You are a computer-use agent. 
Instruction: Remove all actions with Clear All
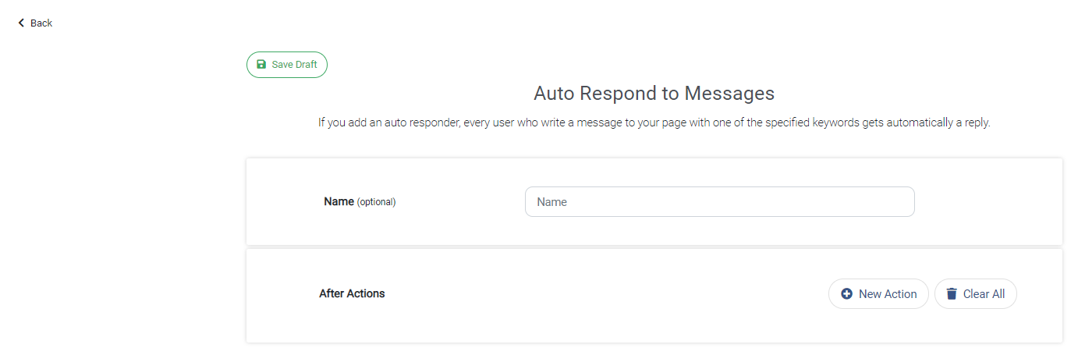point(976,294)
